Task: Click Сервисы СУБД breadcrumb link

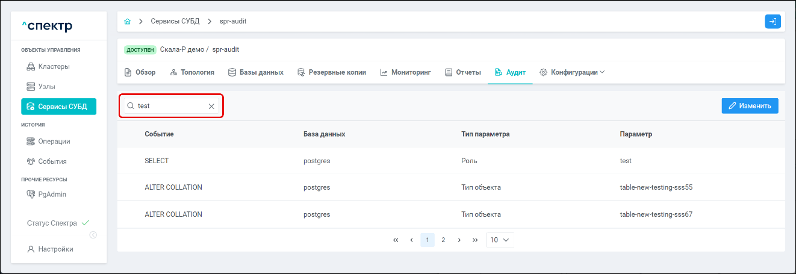Action: coord(177,22)
